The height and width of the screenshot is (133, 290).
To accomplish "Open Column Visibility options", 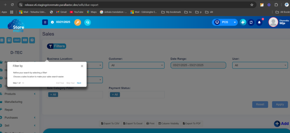I will click(169, 124).
